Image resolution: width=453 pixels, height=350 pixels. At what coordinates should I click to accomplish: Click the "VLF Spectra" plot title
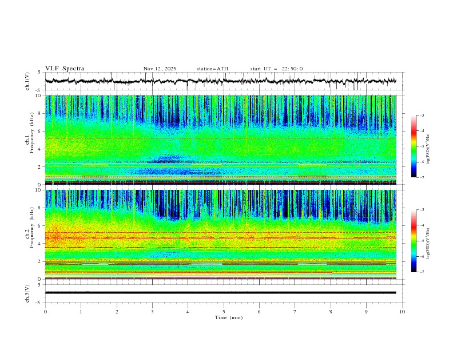(x=65, y=69)
